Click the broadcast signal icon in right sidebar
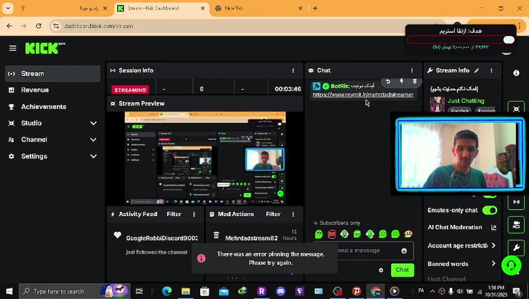The width and height of the screenshot is (529, 299). (516, 202)
